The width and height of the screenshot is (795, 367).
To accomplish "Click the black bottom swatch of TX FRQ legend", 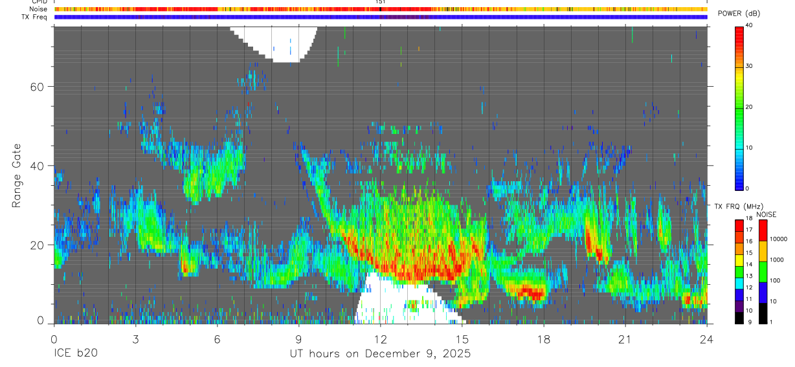I will (739, 318).
